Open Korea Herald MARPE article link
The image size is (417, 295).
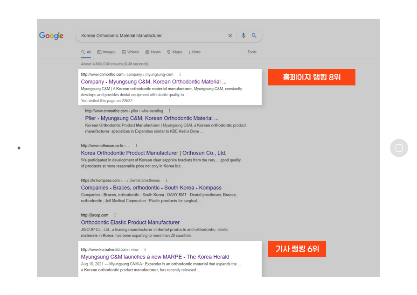pyautogui.click(x=155, y=257)
